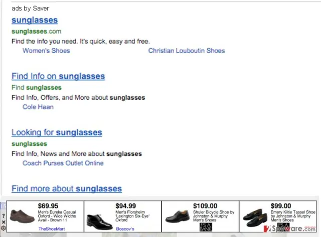
Task: Follow the Women's Shoes sublink
Action: click(46, 51)
